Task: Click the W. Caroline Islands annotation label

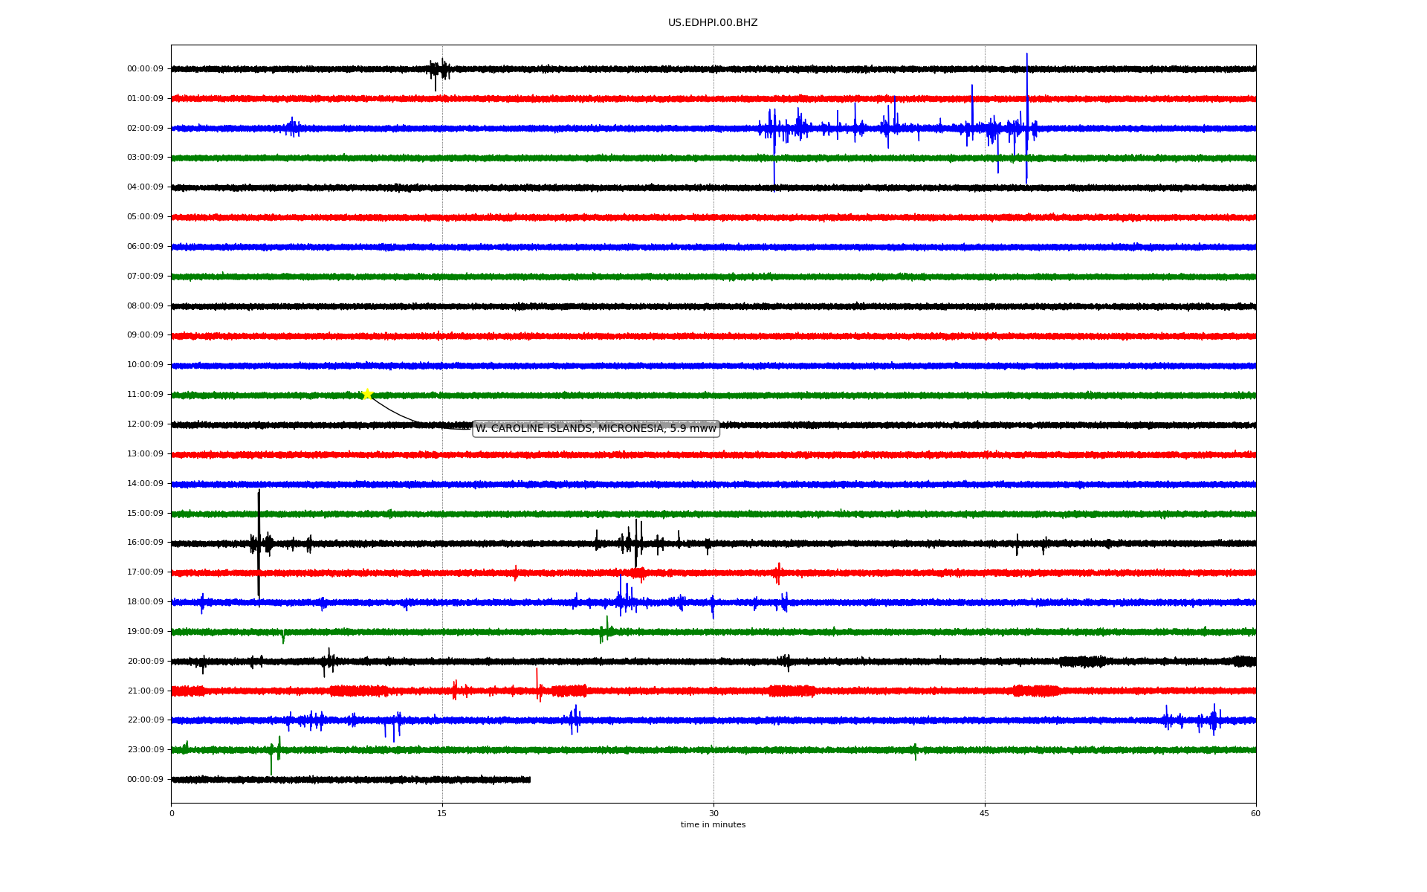Action: pos(595,429)
